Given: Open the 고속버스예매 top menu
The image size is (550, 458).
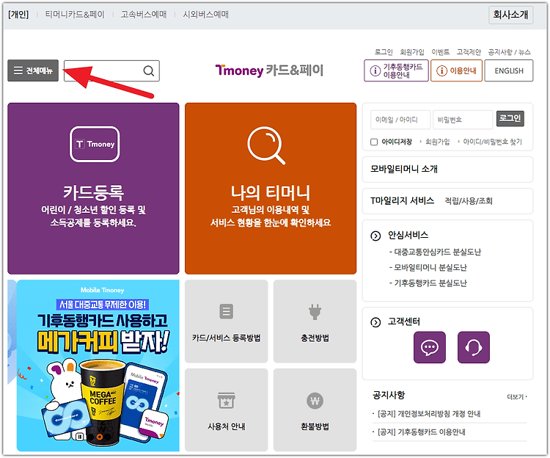Looking at the screenshot, I should (x=144, y=15).
